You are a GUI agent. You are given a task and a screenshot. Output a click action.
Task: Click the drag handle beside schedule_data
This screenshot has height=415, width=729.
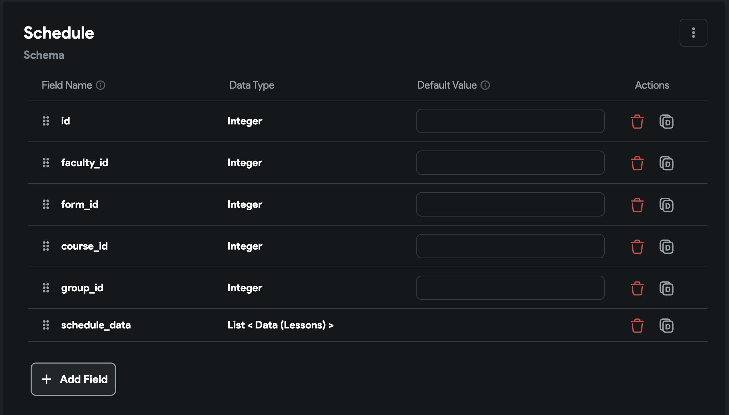(46, 325)
